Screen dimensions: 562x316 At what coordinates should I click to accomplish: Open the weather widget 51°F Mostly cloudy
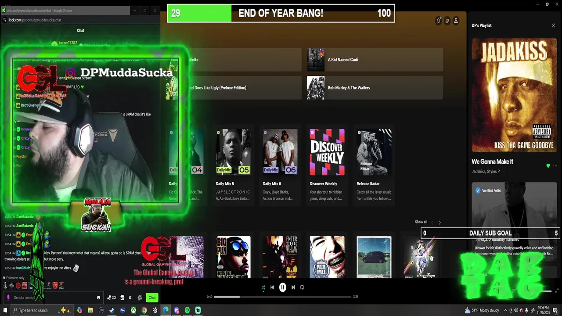[x=482, y=310]
